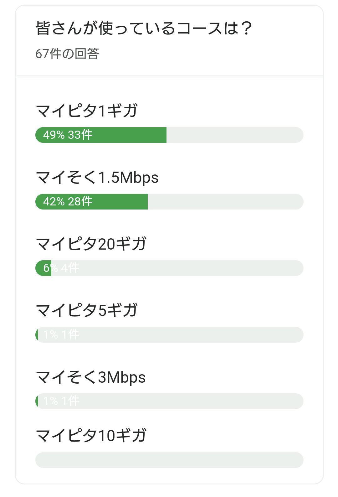Select the マイピタ1ギガ option label
The height and width of the screenshot is (497, 338).
[x=87, y=111]
